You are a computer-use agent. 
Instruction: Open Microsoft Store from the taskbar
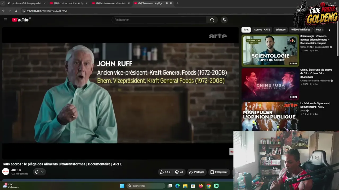(193, 186)
